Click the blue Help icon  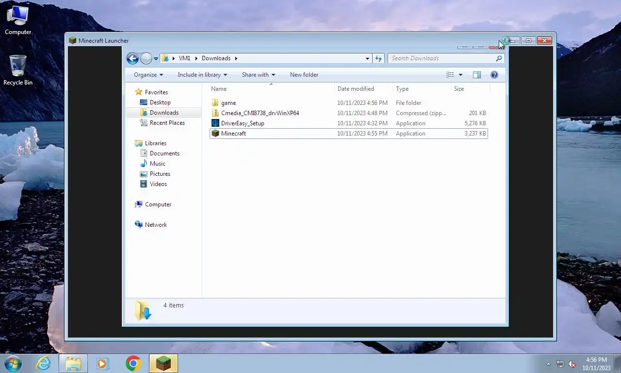494,75
